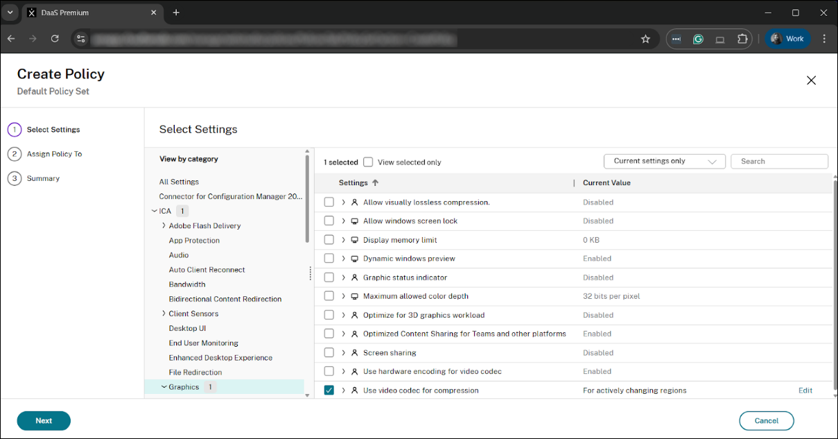838x439 pixels.
Task: Click the user icon beside Graphic status indicator
Action: click(x=355, y=277)
